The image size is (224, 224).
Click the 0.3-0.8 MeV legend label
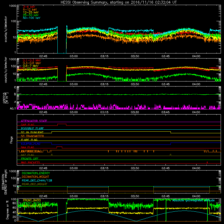(x=32, y=63)
